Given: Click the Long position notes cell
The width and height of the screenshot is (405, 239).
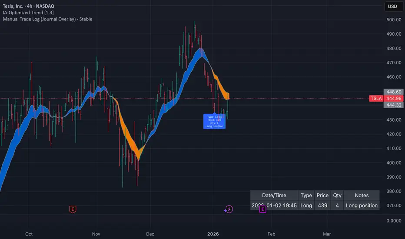Looking at the screenshot, I should (362, 206).
